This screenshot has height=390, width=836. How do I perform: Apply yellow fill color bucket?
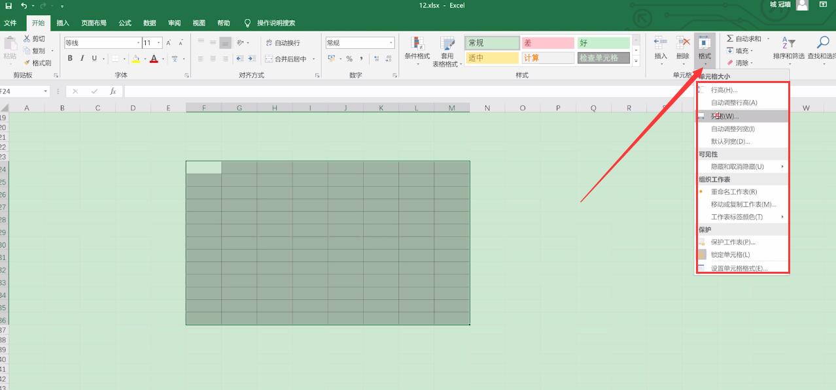[135, 58]
